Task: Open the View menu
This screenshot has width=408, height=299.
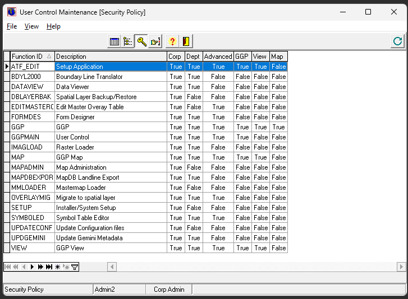Action: [31, 26]
